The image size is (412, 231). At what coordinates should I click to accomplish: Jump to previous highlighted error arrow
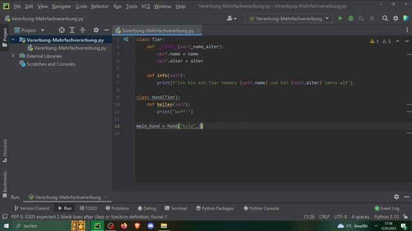pos(398,41)
